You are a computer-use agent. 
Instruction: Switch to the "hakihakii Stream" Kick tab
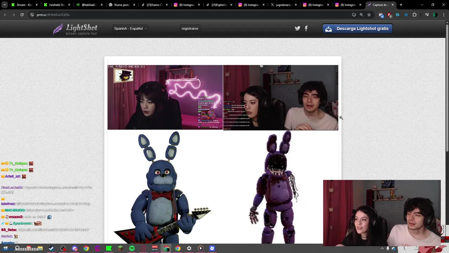(57, 5)
